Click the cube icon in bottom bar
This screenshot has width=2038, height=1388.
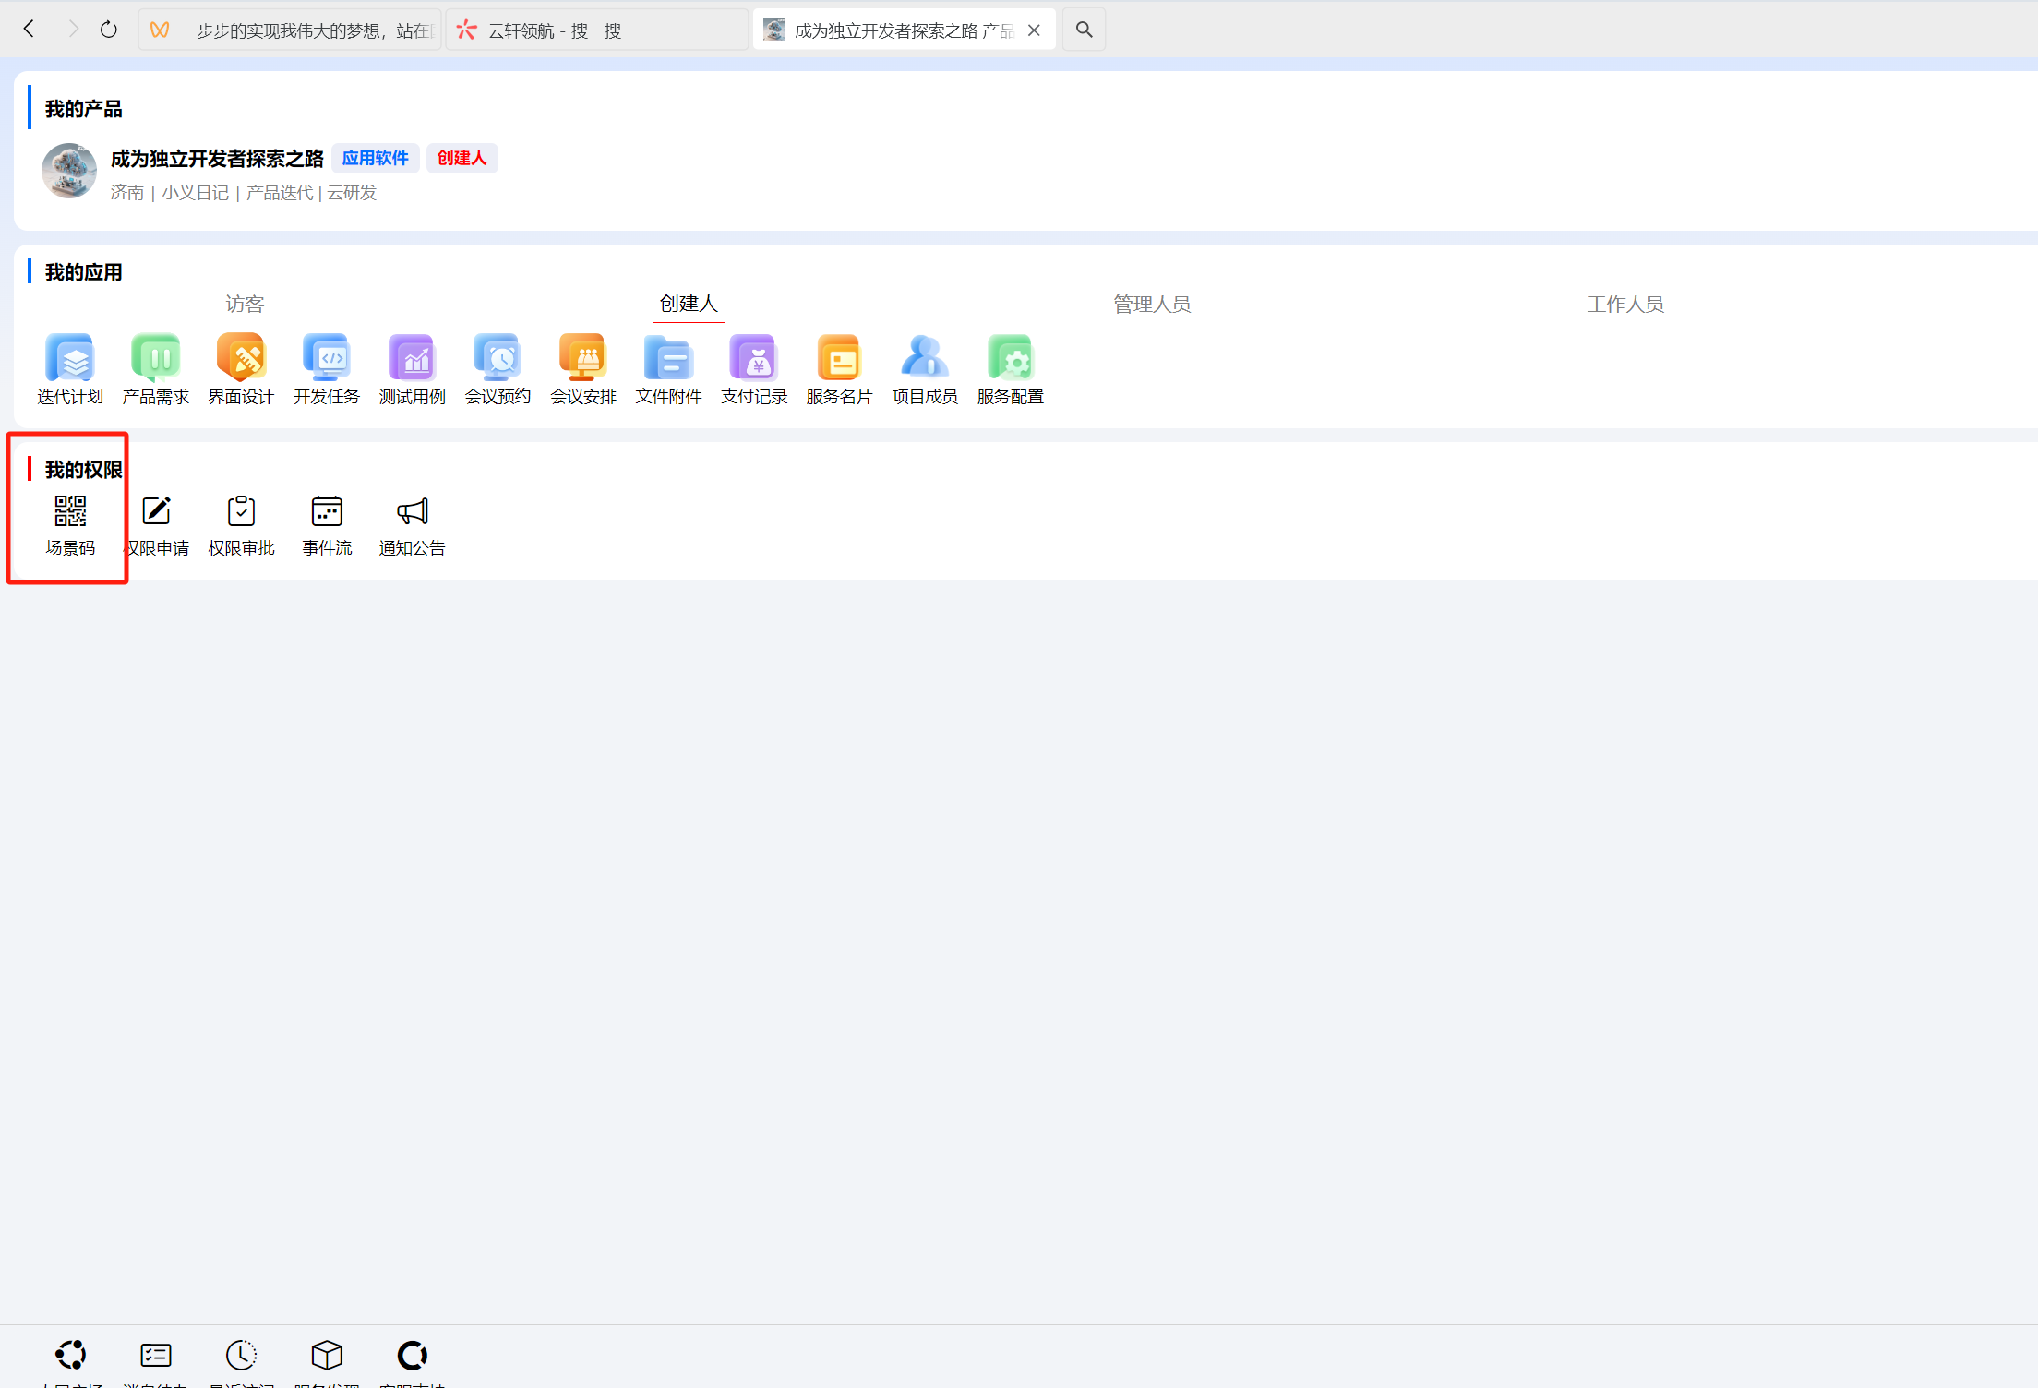327,1355
